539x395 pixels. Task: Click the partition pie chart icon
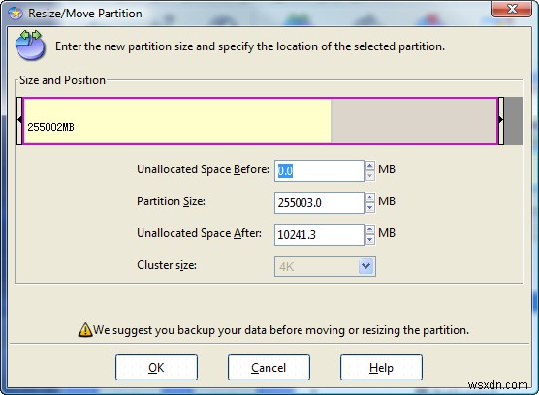tap(30, 46)
